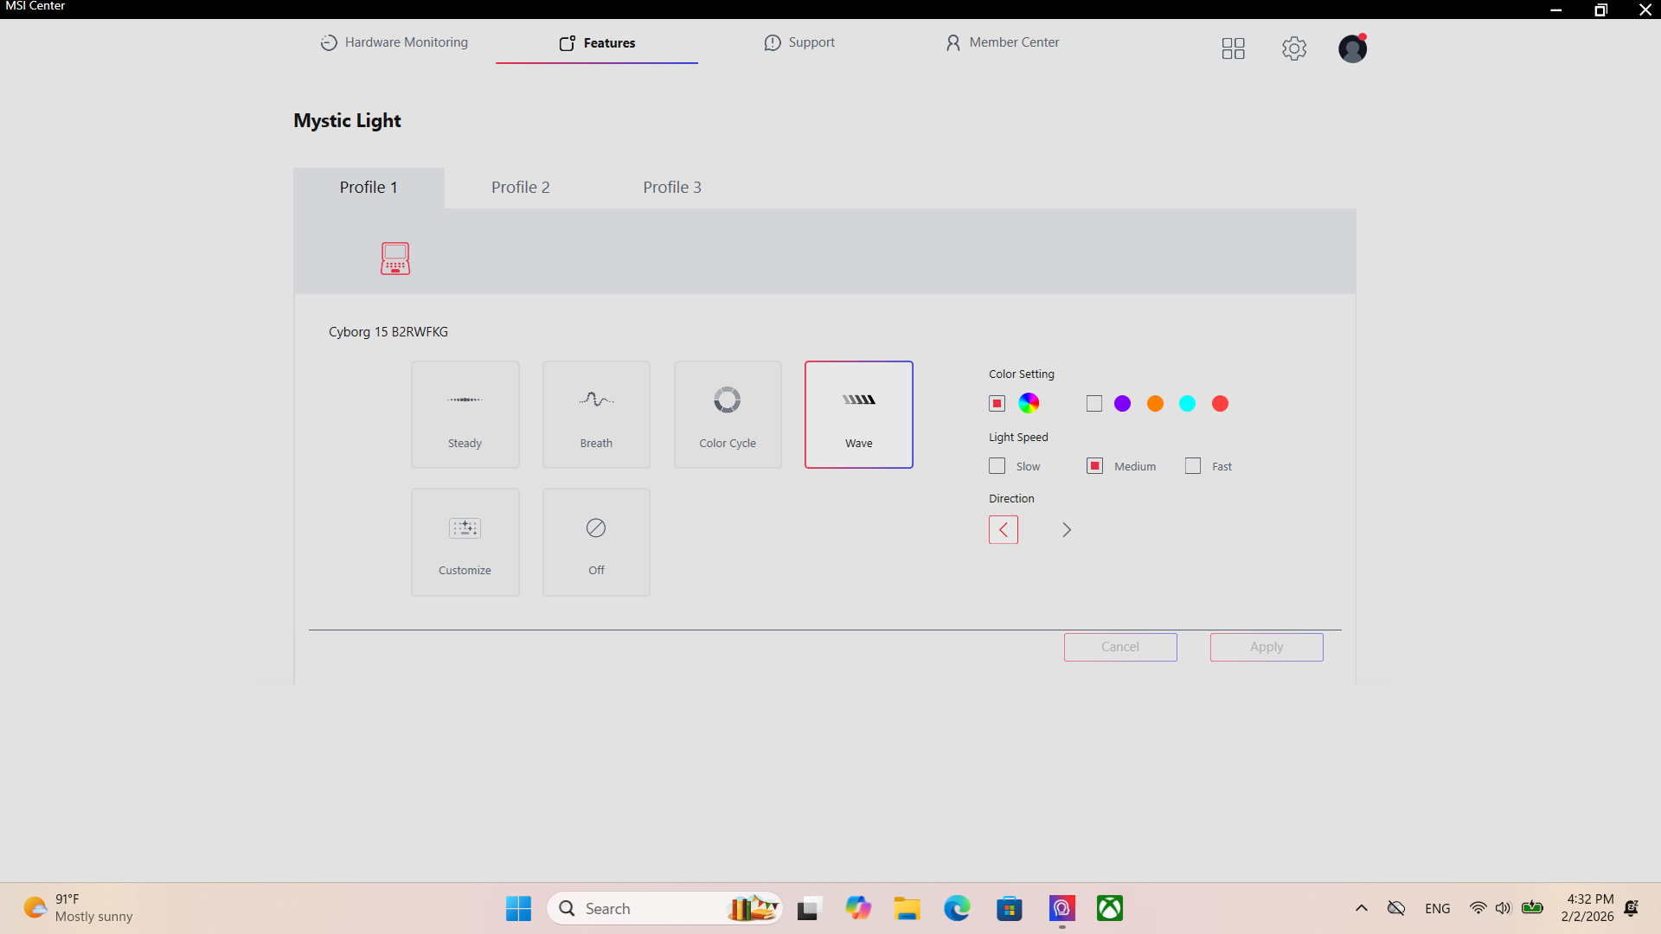Switch to Profile 2 tab

click(520, 187)
